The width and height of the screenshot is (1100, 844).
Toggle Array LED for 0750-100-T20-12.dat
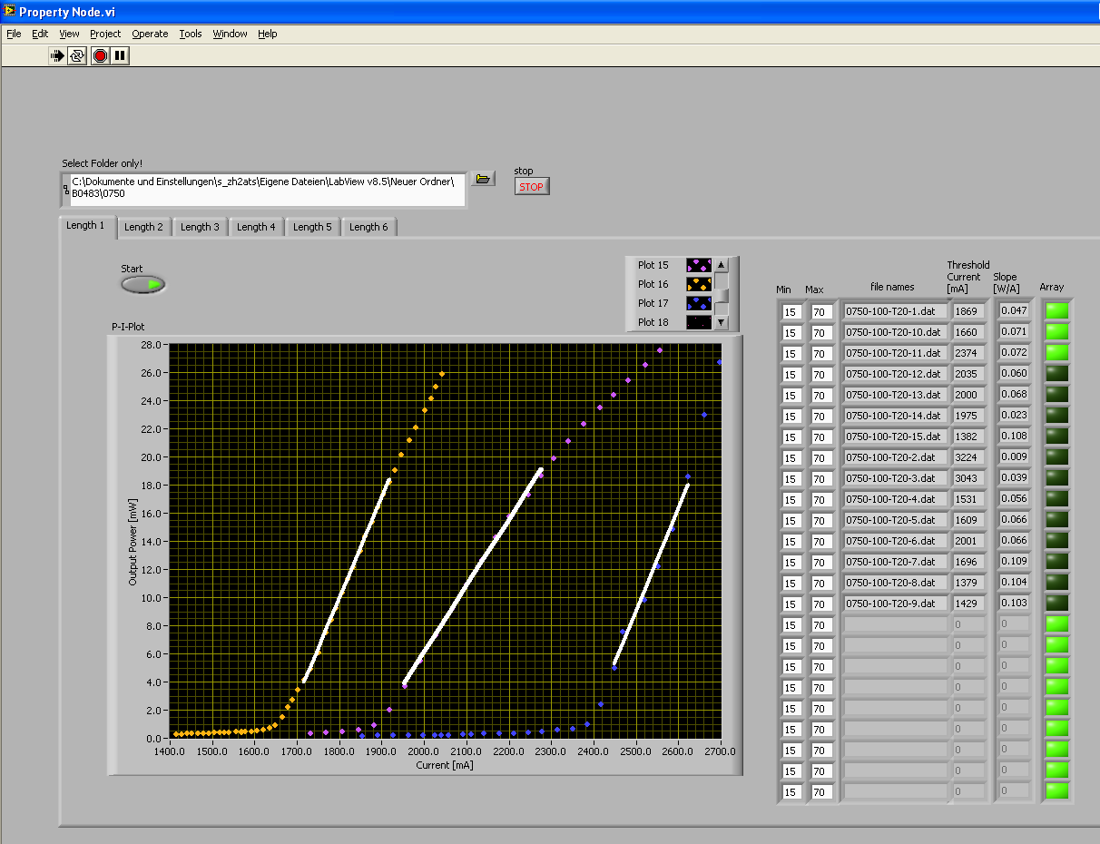(1057, 373)
